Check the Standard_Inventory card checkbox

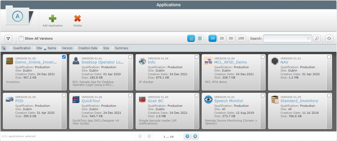(x=329, y=95)
